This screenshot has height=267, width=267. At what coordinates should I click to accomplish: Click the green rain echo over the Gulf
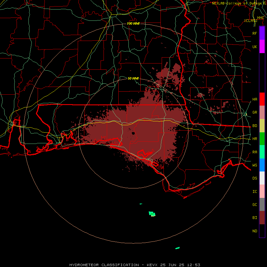click(x=152, y=214)
